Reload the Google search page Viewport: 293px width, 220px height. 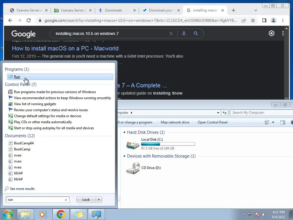(x=29, y=20)
